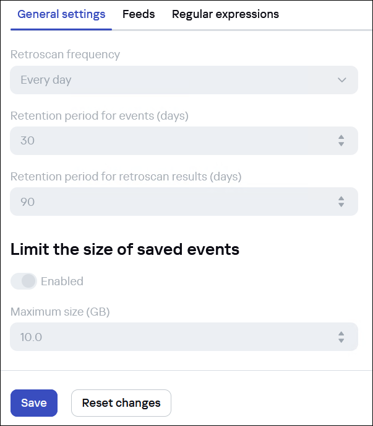Increase Maximum size using up arrow
The height and width of the screenshot is (426, 373).
coord(341,333)
